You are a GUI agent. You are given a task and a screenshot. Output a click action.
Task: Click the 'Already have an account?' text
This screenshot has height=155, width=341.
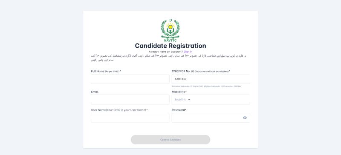click(x=166, y=52)
